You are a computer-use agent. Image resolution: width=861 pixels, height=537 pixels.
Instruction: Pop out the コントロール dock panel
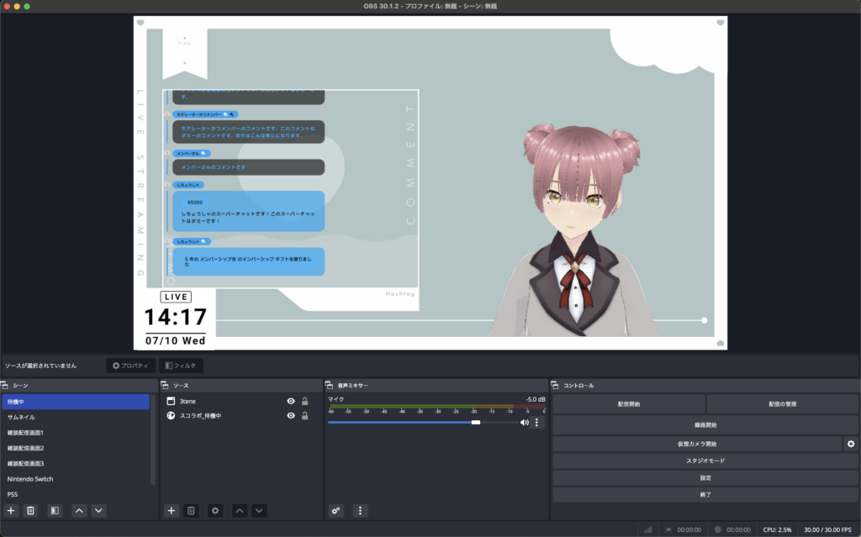click(x=557, y=386)
